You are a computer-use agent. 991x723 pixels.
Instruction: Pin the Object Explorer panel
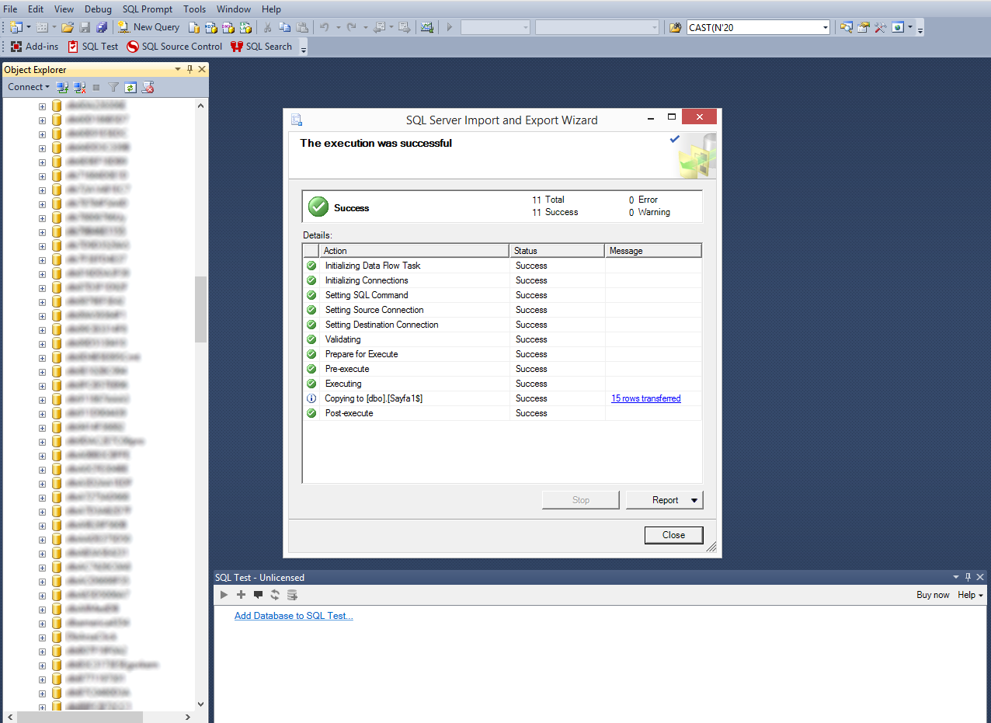pyautogui.click(x=190, y=70)
